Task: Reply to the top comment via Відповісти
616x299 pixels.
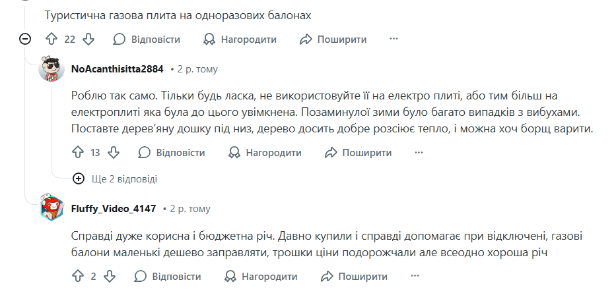Action: pos(147,40)
